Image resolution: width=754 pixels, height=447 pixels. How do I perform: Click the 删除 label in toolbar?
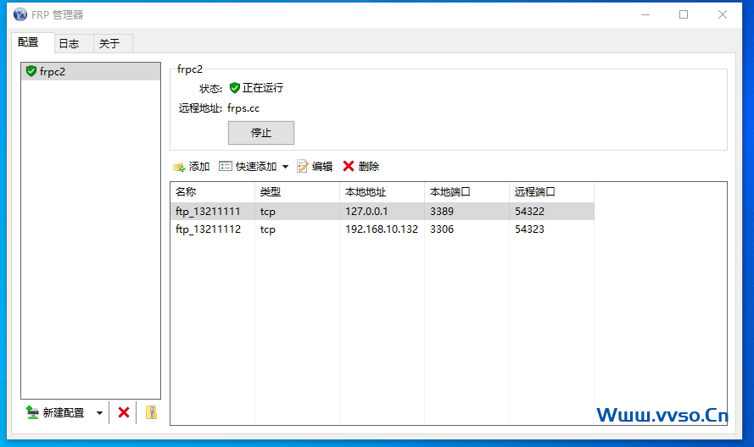(x=369, y=167)
